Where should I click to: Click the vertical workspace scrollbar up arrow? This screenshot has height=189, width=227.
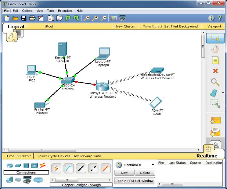click(x=203, y=33)
